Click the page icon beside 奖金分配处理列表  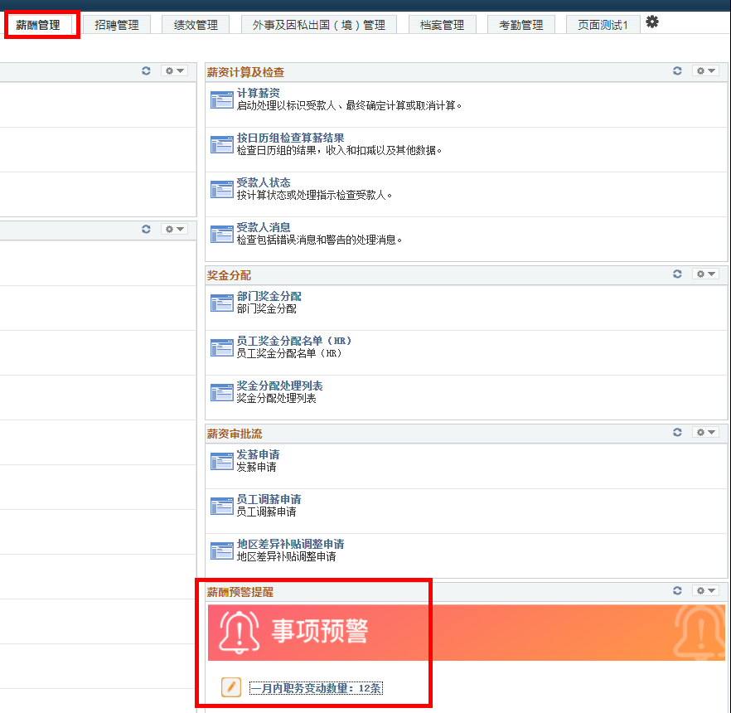tap(222, 393)
